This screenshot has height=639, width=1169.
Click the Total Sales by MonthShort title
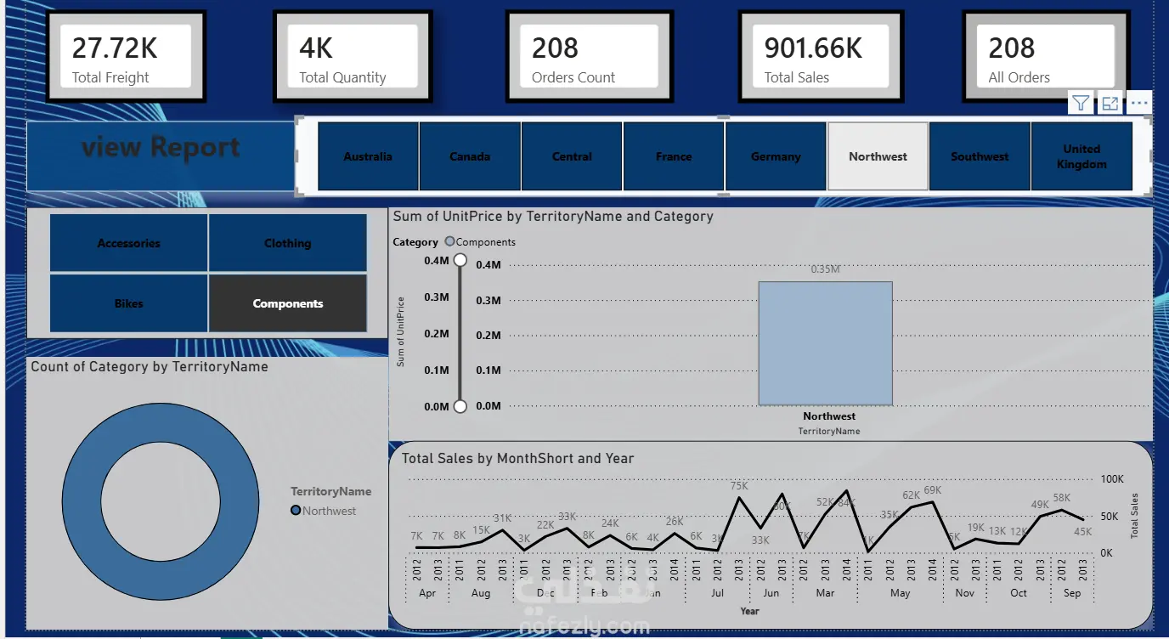click(518, 458)
